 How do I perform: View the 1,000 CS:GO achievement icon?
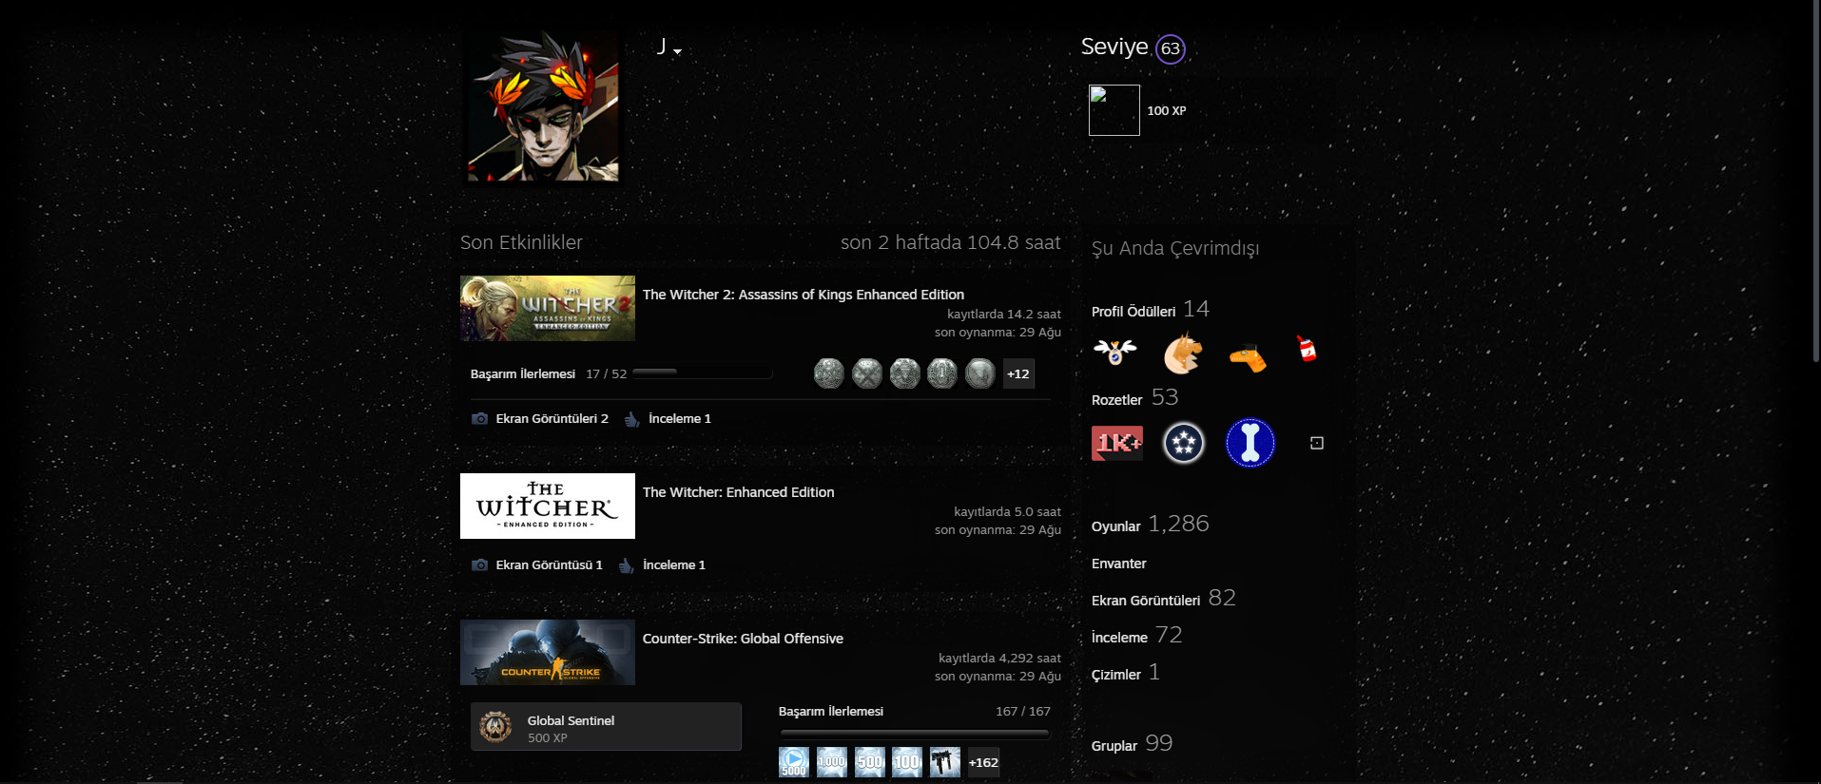click(832, 762)
